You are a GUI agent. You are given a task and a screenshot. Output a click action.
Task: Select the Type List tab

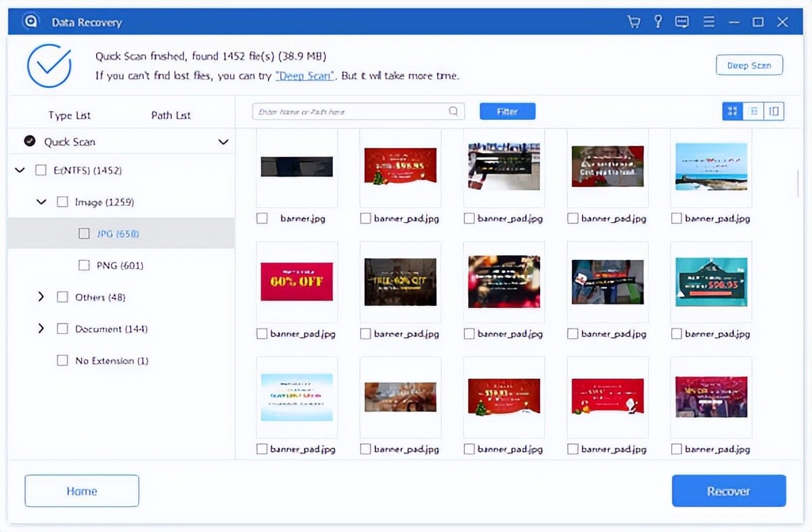69,116
